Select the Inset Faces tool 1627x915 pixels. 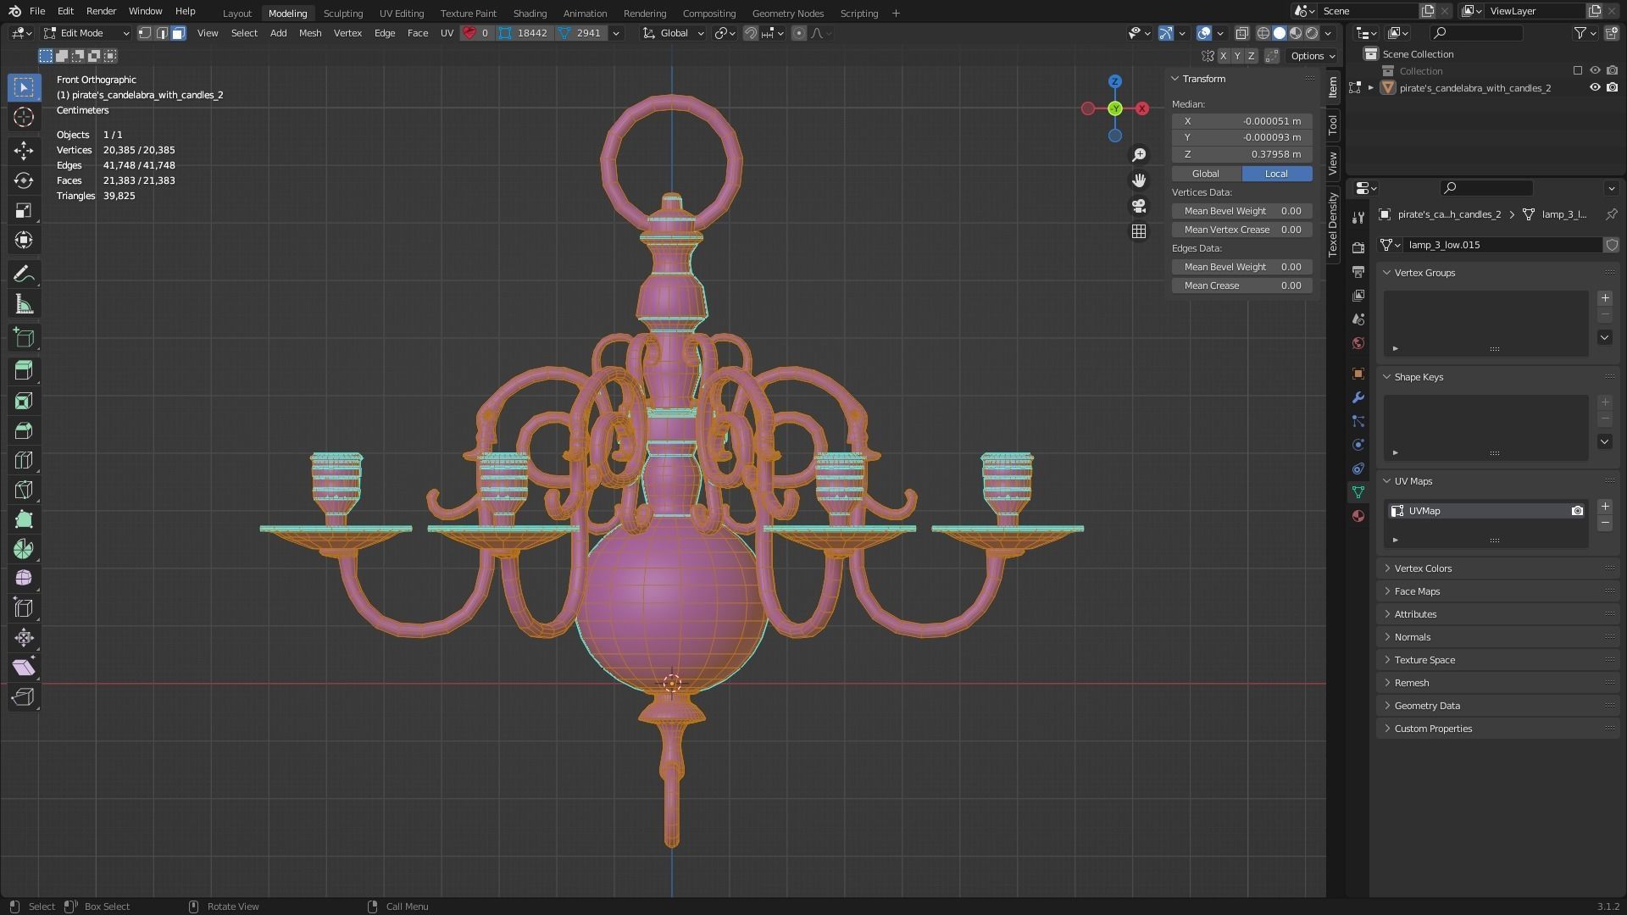pos(24,400)
